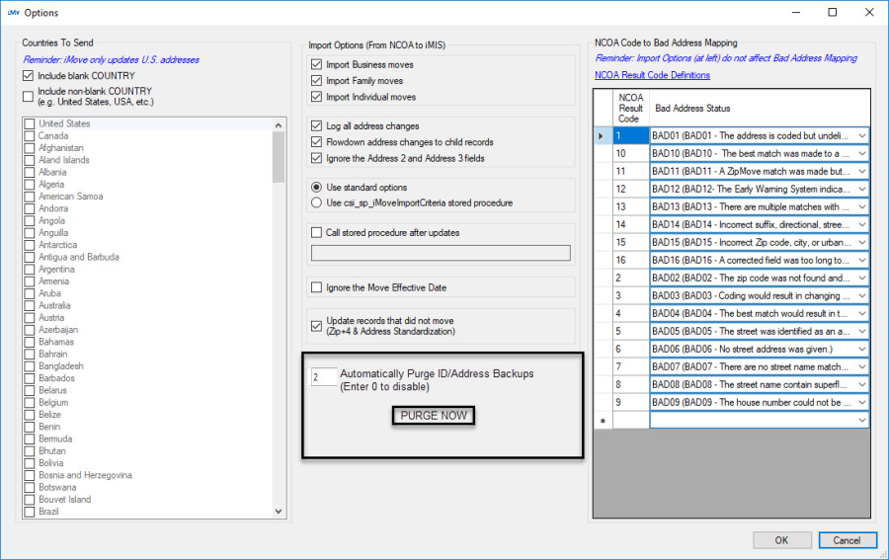Select Use standard options radio button
The image size is (889, 560).
point(316,188)
